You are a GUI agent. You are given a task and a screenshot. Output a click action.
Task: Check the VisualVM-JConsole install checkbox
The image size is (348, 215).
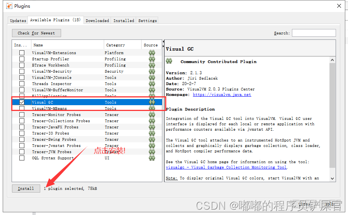click(22, 78)
